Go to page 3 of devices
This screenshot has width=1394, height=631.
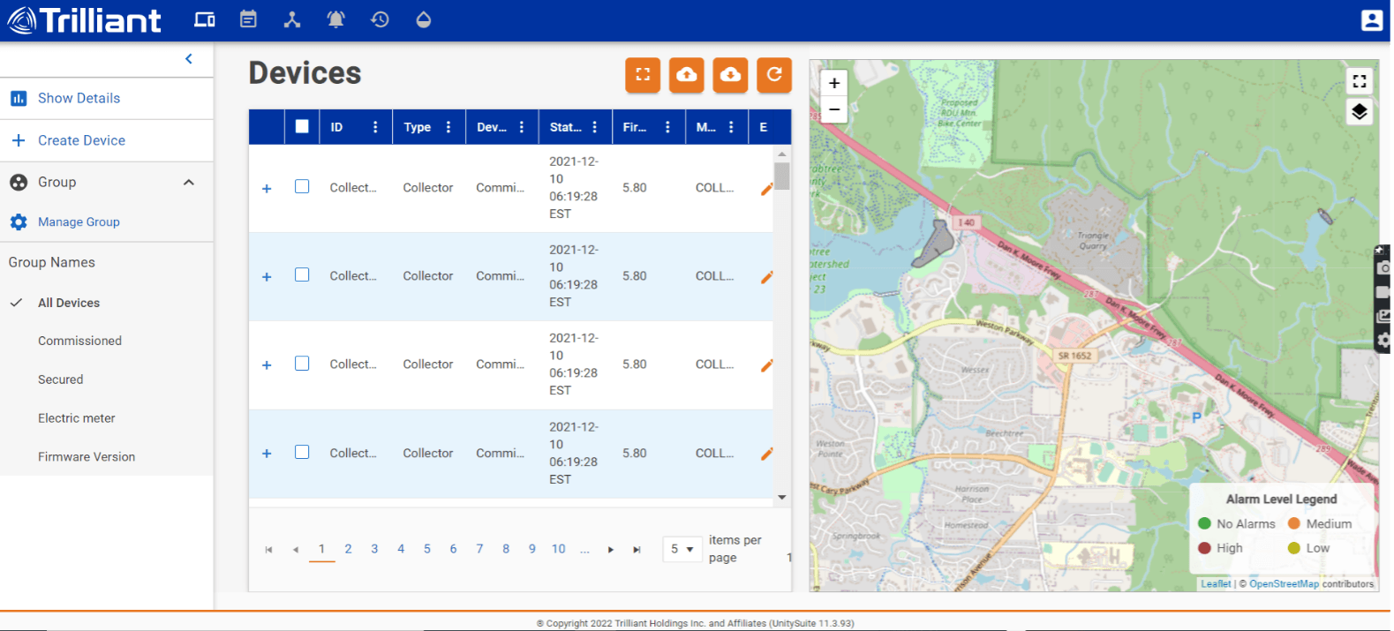coord(374,549)
